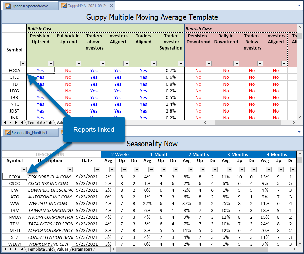Select HYG symbol cell
This screenshot has width=304, height=254.
(x=15, y=91)
